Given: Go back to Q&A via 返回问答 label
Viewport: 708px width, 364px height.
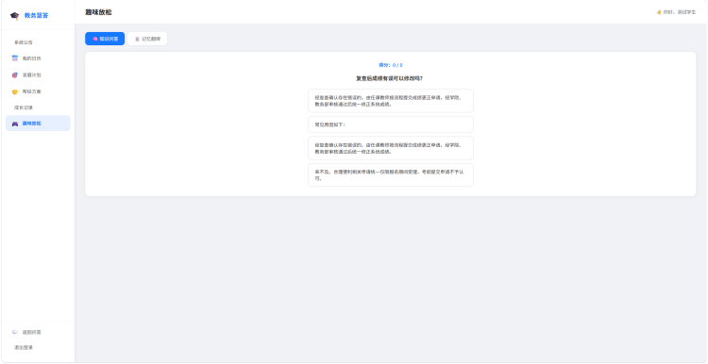Looking at the screenshot, I should pyautogui.click(x=31, y=333).
